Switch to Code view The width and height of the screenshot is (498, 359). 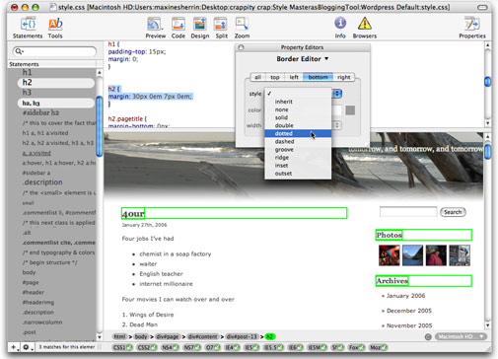tap(178, 28)
